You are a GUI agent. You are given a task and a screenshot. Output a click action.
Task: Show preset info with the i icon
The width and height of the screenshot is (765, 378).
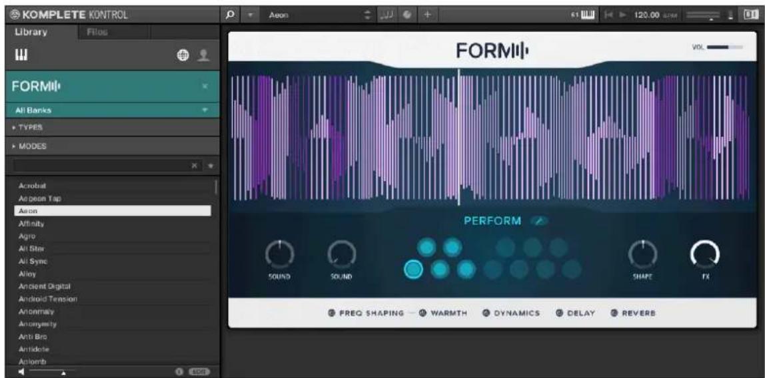[x=179, y=371]
